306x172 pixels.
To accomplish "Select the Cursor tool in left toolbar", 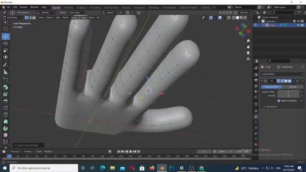I will coord(5,29).
